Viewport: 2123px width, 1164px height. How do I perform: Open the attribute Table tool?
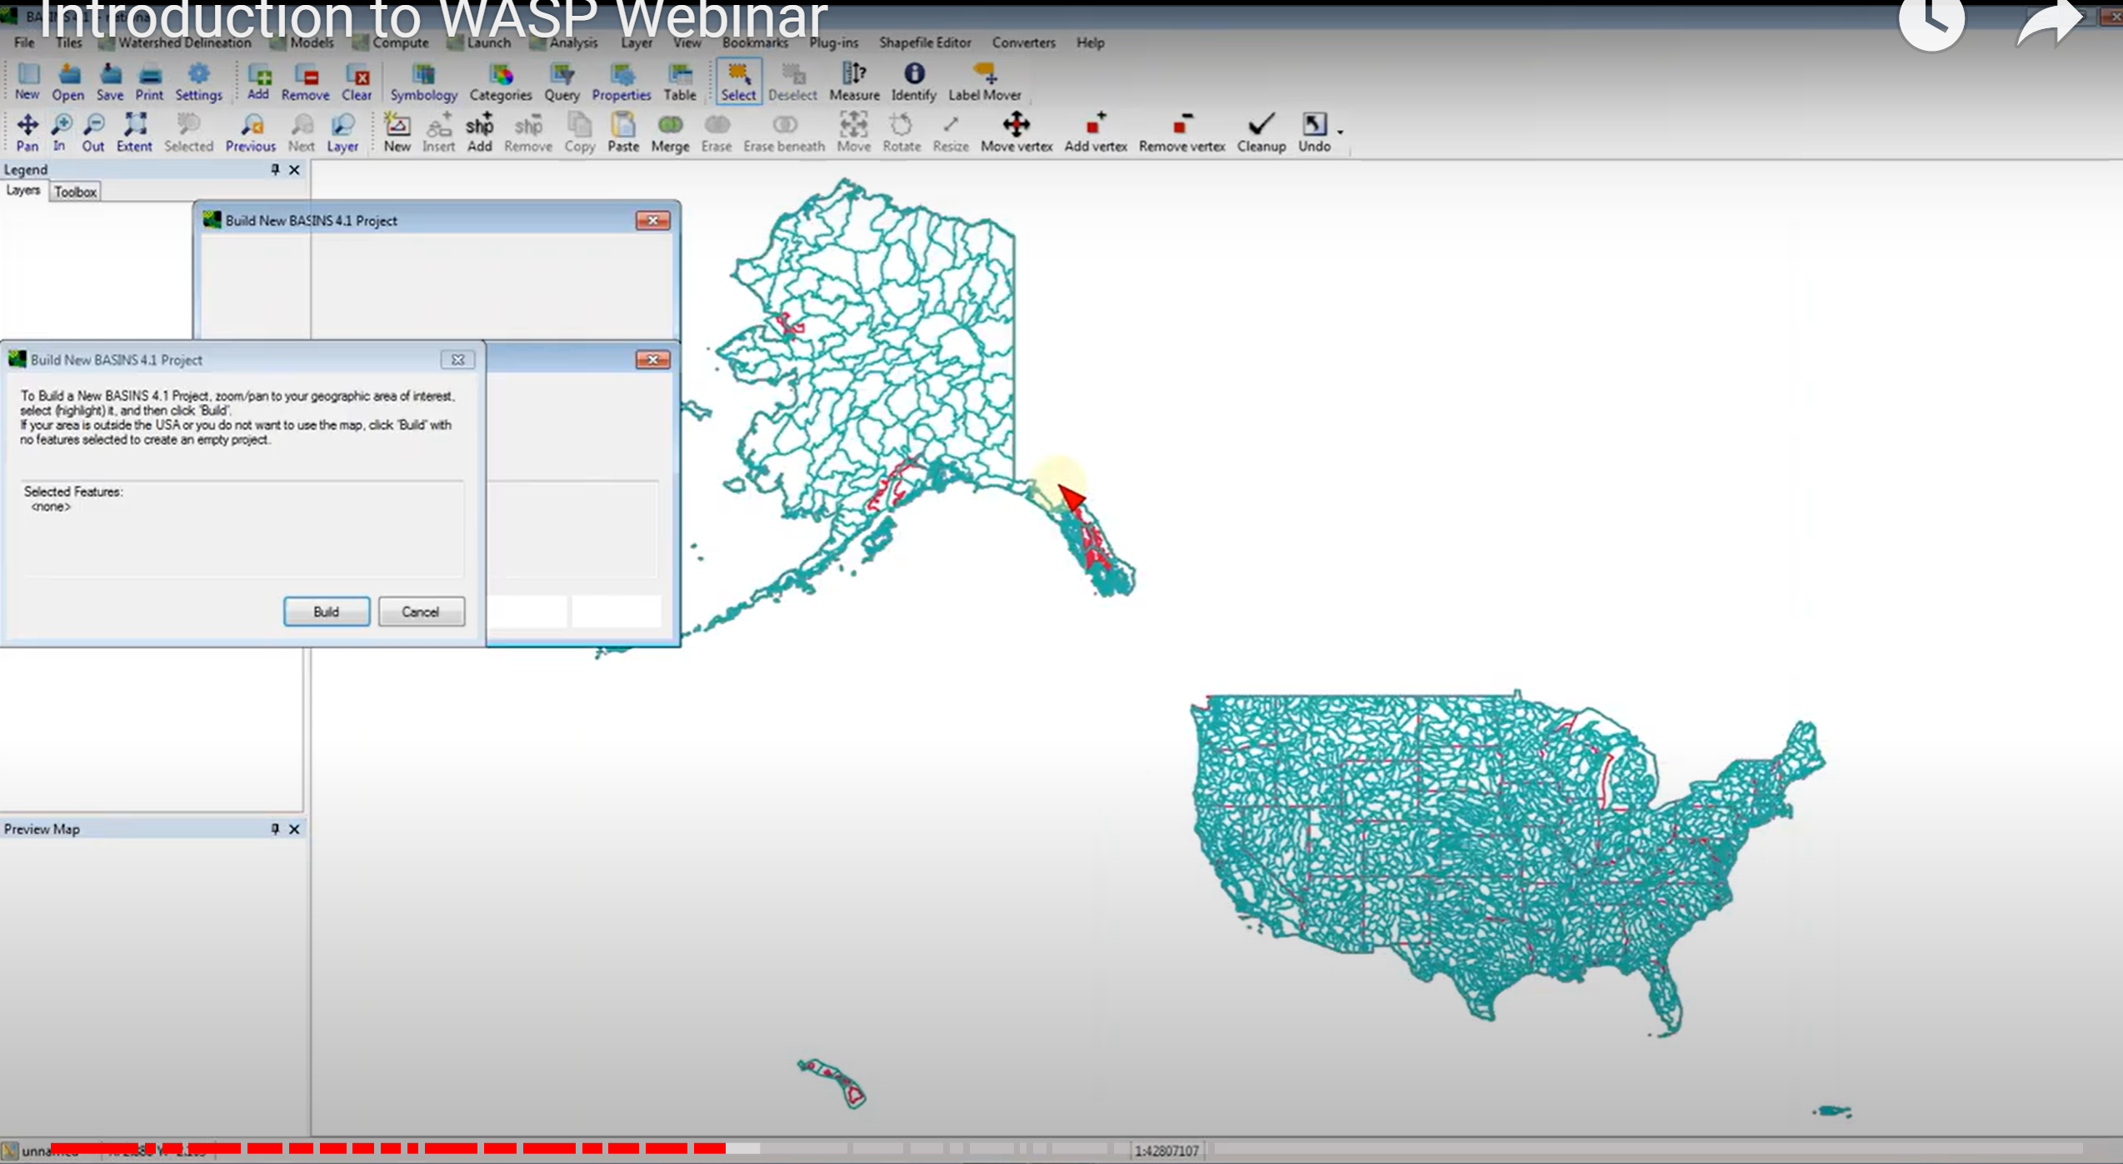point(680,82)
